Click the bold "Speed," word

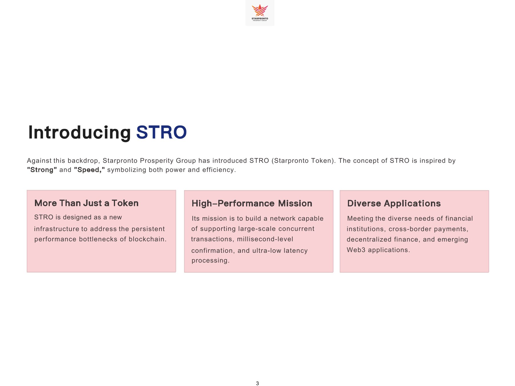(x=89, y=170)
